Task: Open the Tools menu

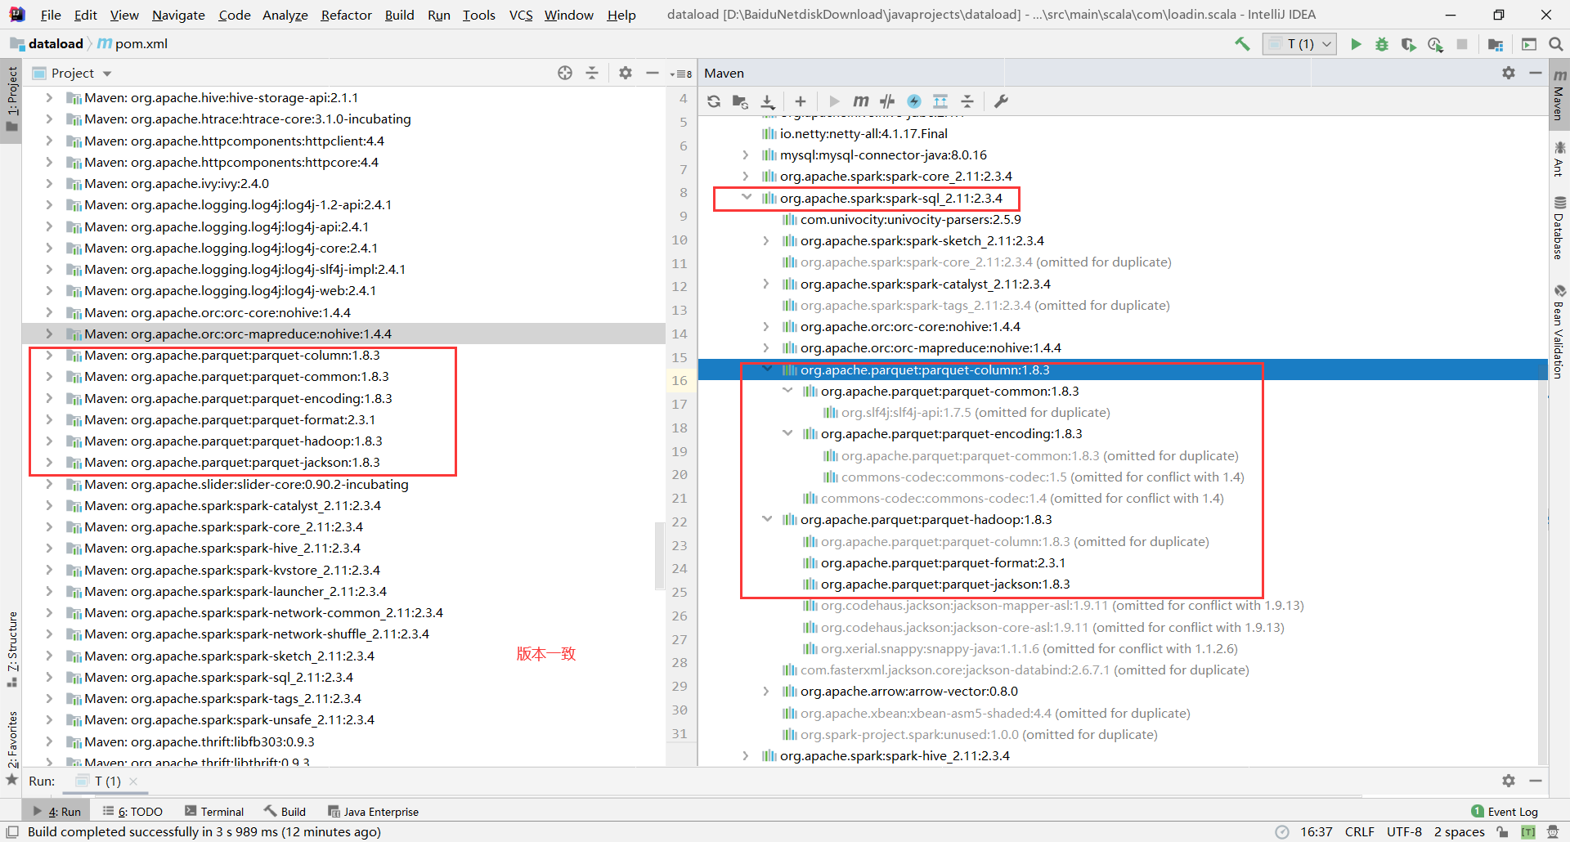Action: pos(478,15)
